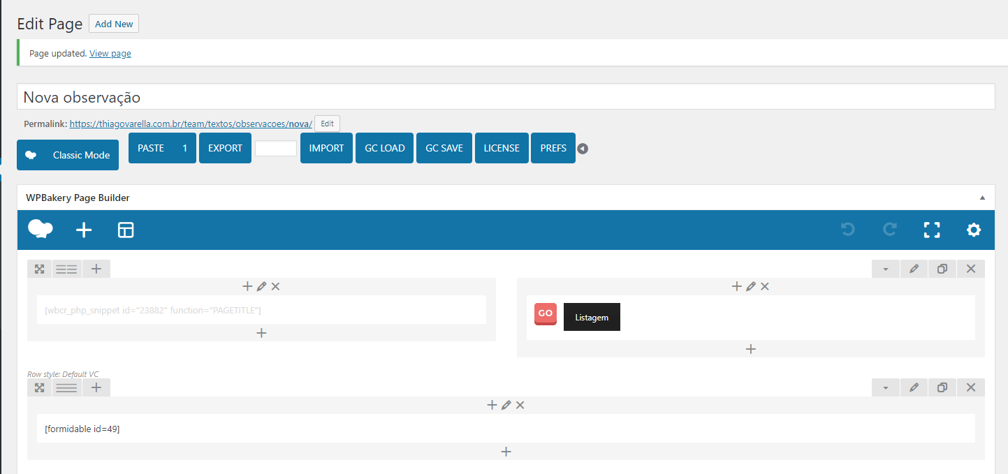The image size is (1008, 474).
Task: Edit the formidable row with the pencil icon
Action: (x=914, y=387)
